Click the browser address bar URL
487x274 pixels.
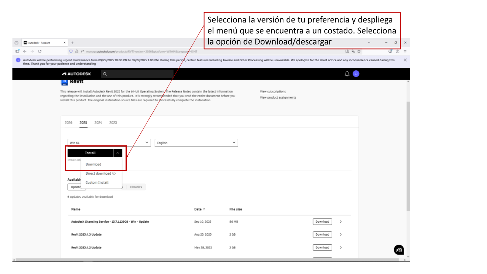[x=141, y=51]
